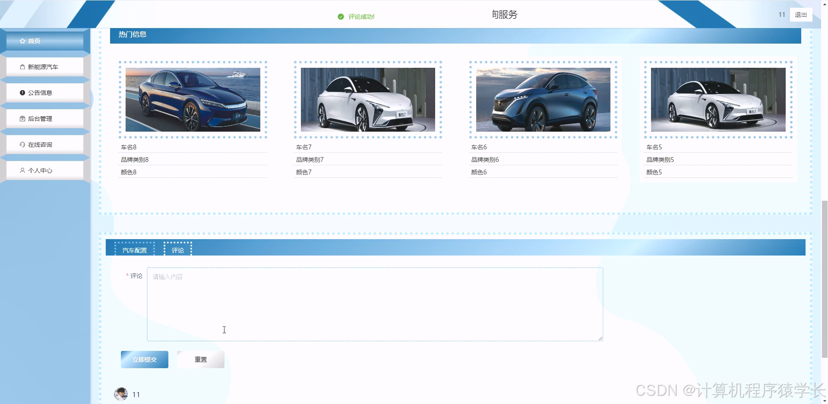Click the 车名8 label
Screen dimensions: 828x404
129,147
